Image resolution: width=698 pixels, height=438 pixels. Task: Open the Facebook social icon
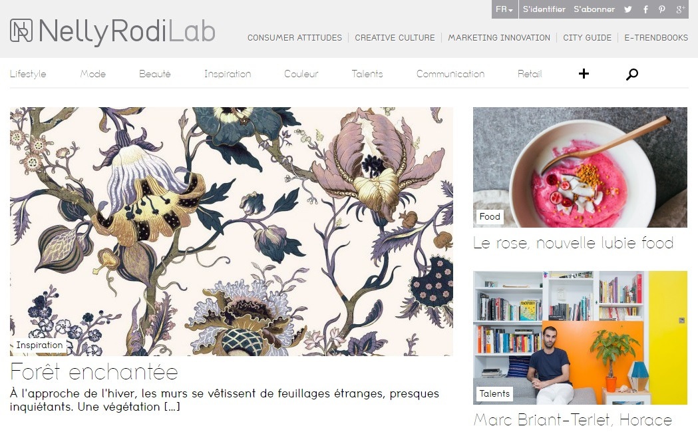click(x=645, y=9)
